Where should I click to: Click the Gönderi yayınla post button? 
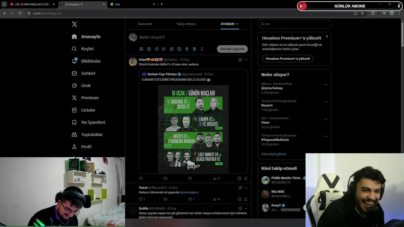(232, 49)
